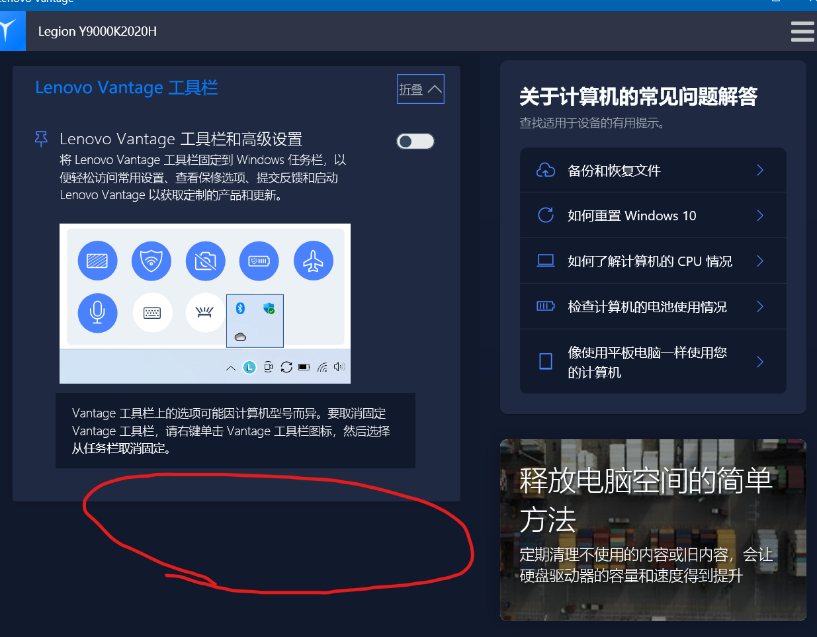The image size is (817, 637).
Task: Click the airplane mode icon in preview
Action: pyautogui.click(x=314, y=261)
